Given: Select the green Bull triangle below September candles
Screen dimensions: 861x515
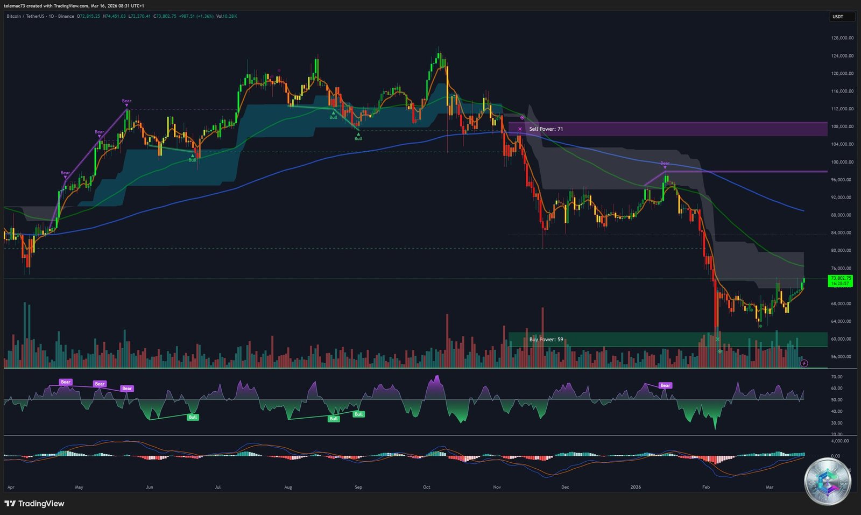Looking at the screenshot, I should 358,133.
